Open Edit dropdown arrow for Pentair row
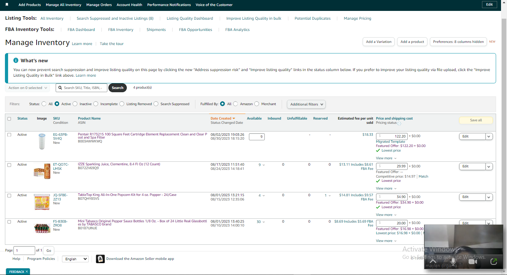Screen dimensions: 507x275 click(x=489, y=136)
